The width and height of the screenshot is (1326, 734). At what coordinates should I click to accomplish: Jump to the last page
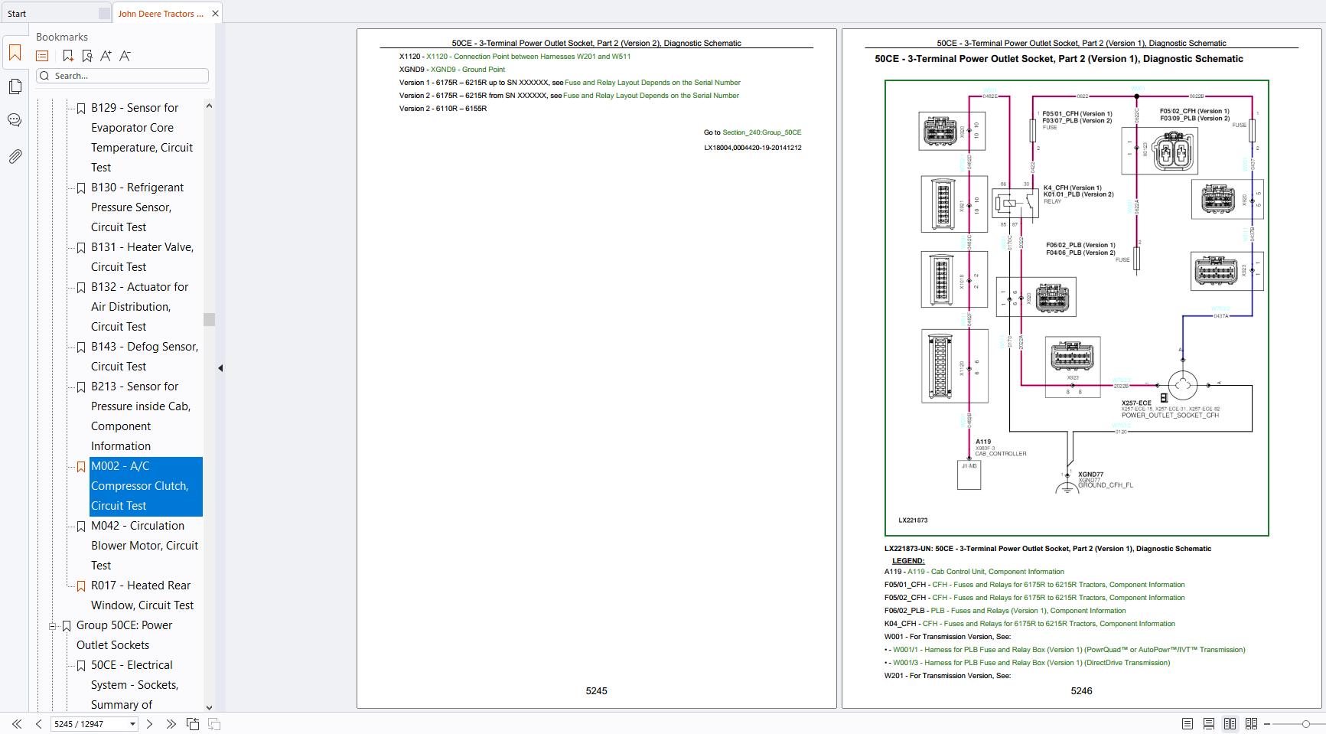point(171,724)
